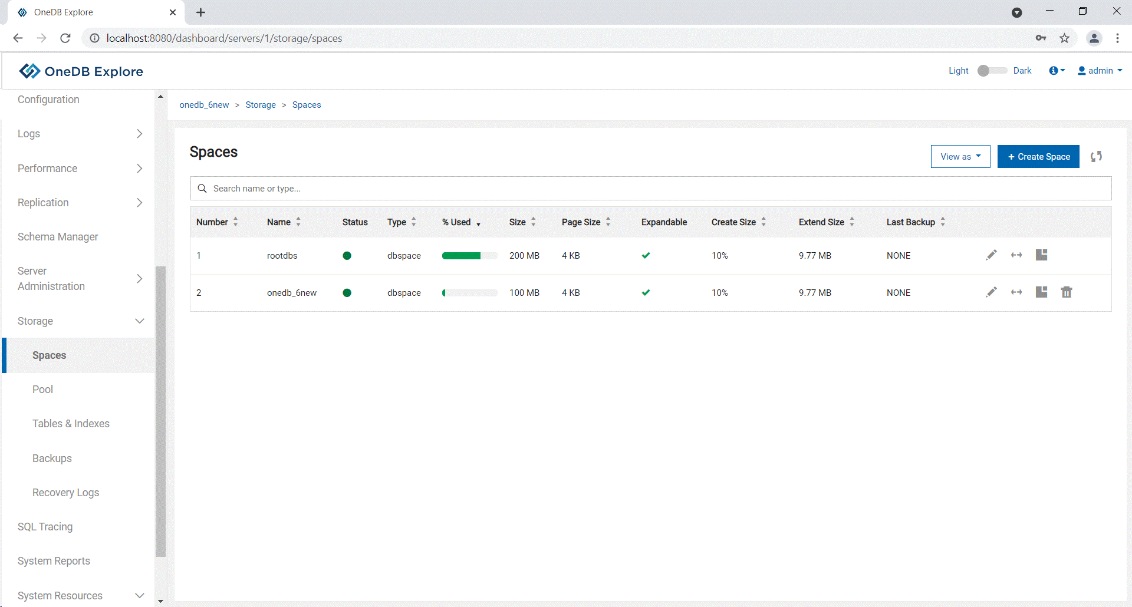This screenshot has height=607, width=1132.
Task: Click the Create Space button
Action: [1038, 157]
